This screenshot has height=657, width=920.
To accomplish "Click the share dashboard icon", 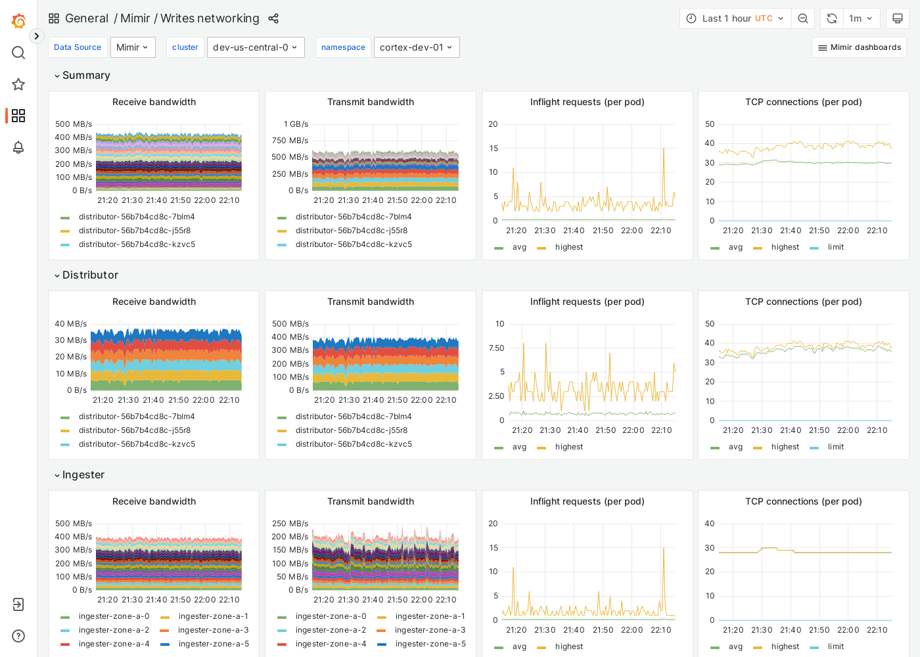I will pos(273,18).
